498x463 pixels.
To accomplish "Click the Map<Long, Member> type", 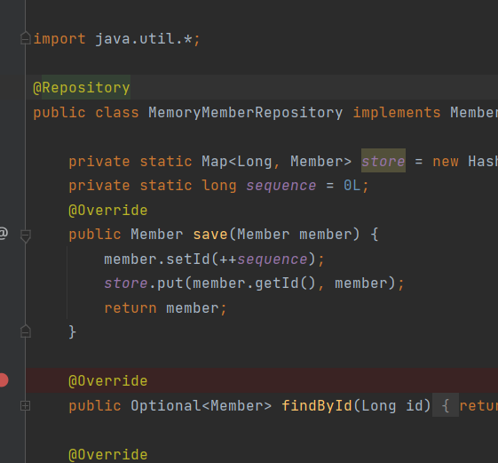I will pyautogui.click(x=276, y=161).
